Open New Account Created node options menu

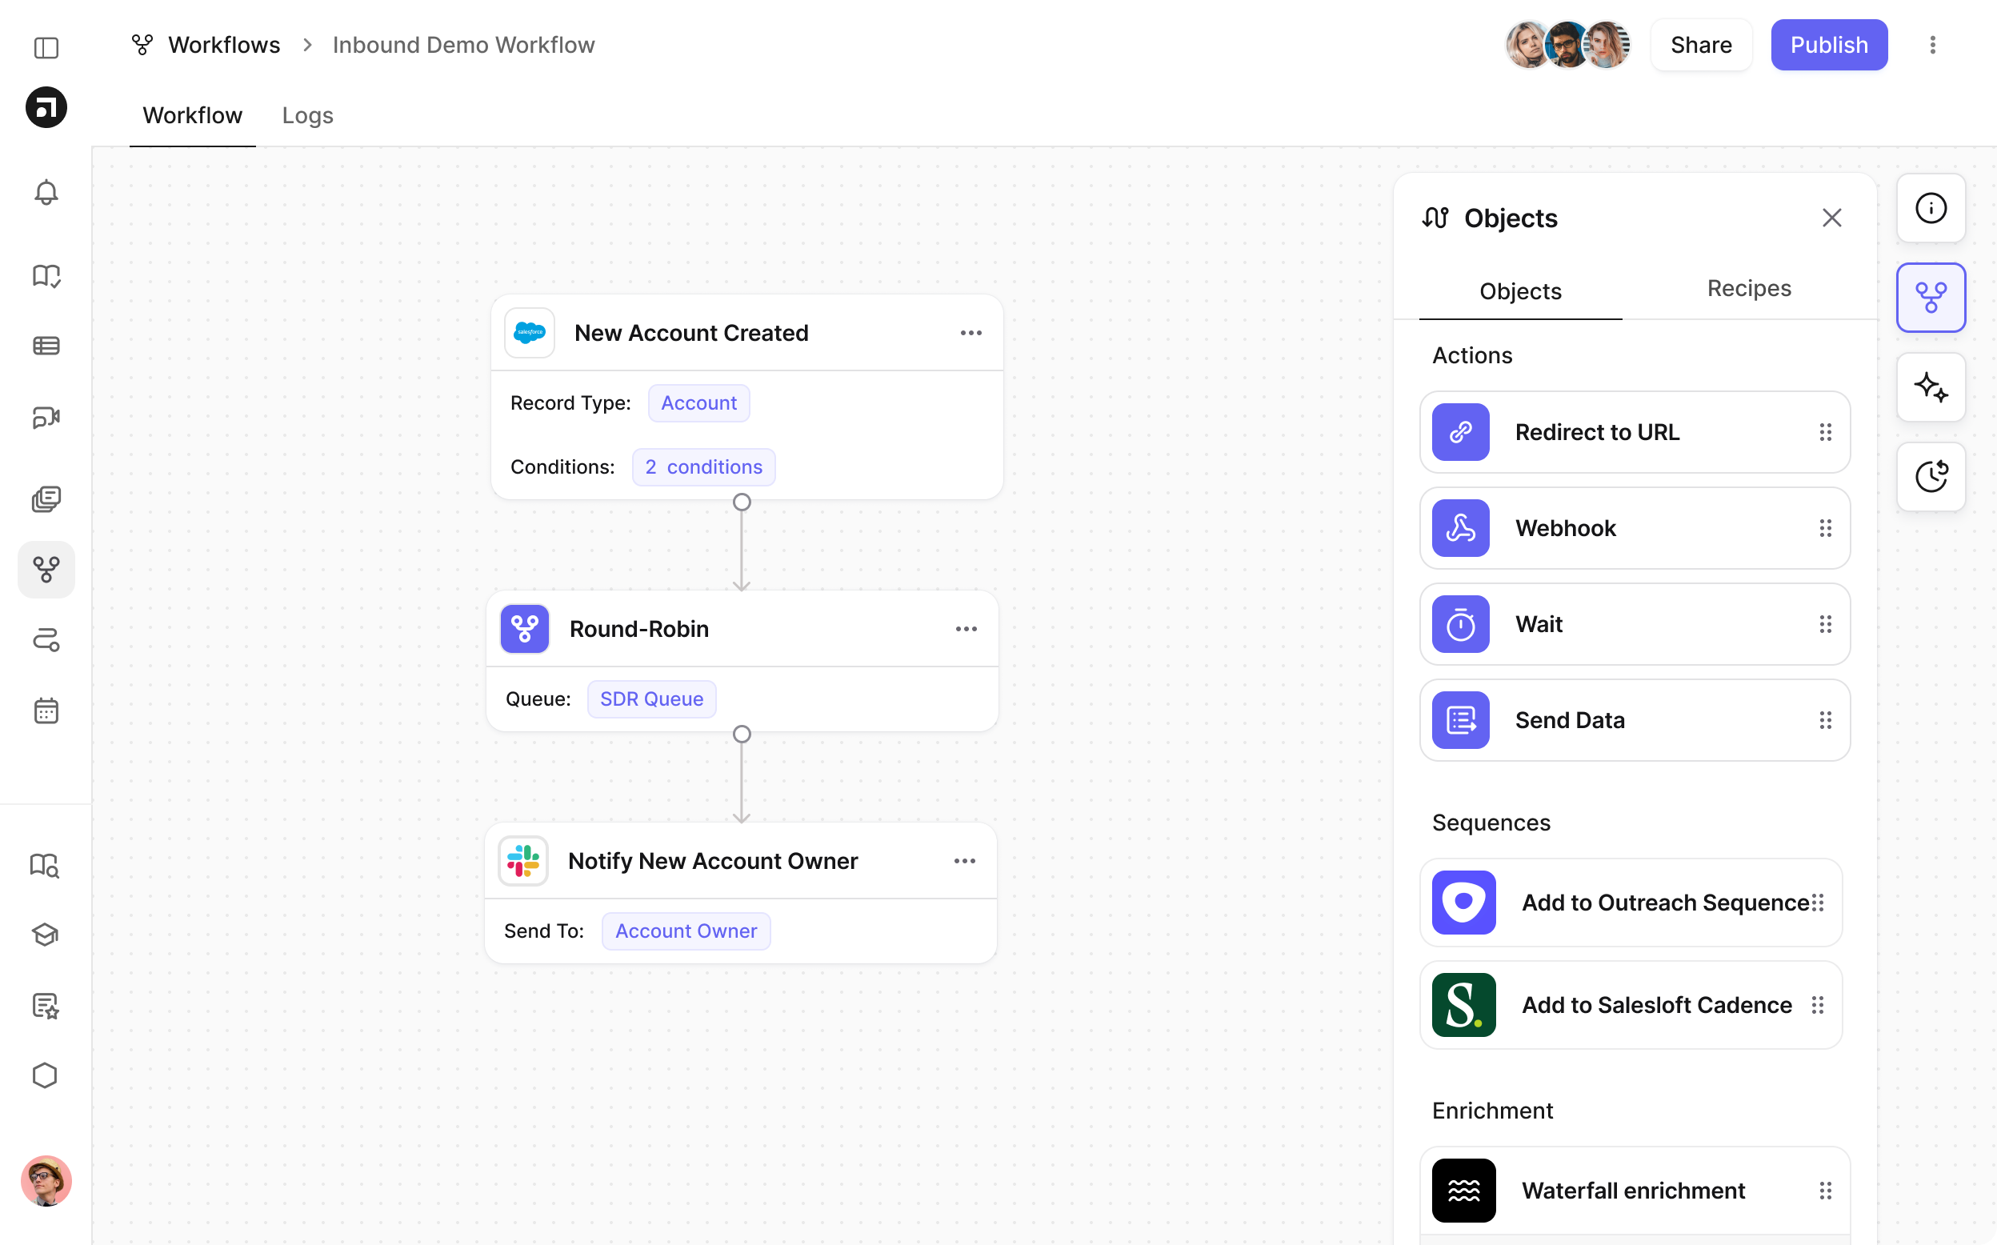[970, 333]
